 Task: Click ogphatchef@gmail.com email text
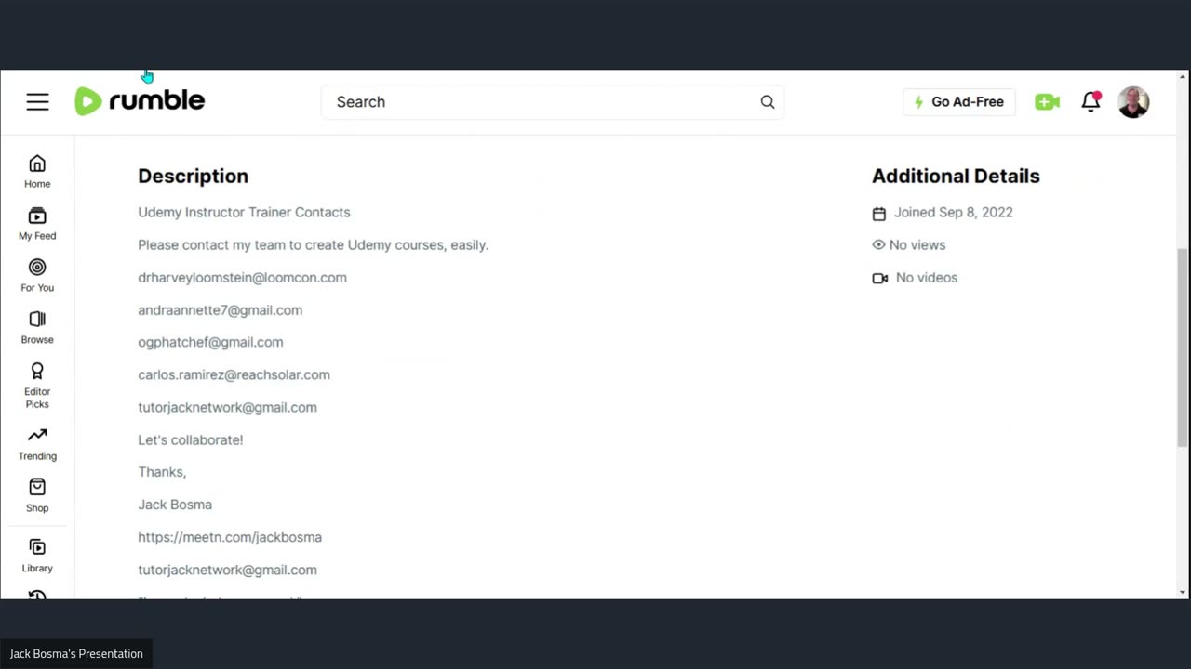click(x=210, y=342)
